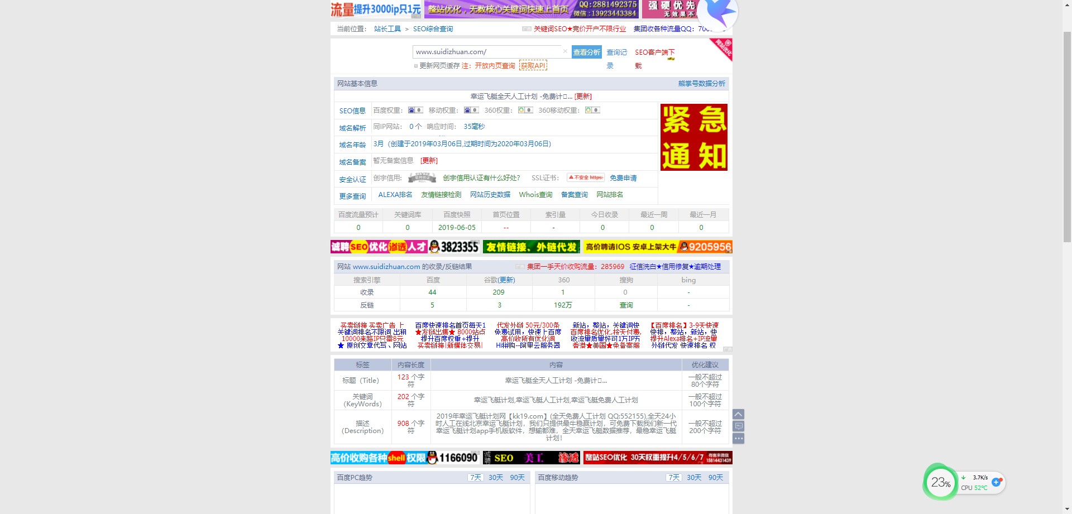
Task: Click the 获取API dashed button
Action: click(533, 65)
